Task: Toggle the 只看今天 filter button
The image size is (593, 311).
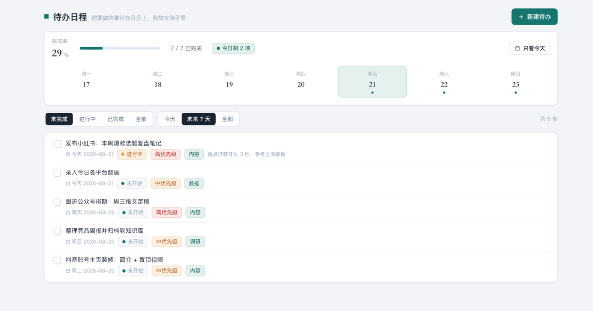Action: [x=530, y=48]
